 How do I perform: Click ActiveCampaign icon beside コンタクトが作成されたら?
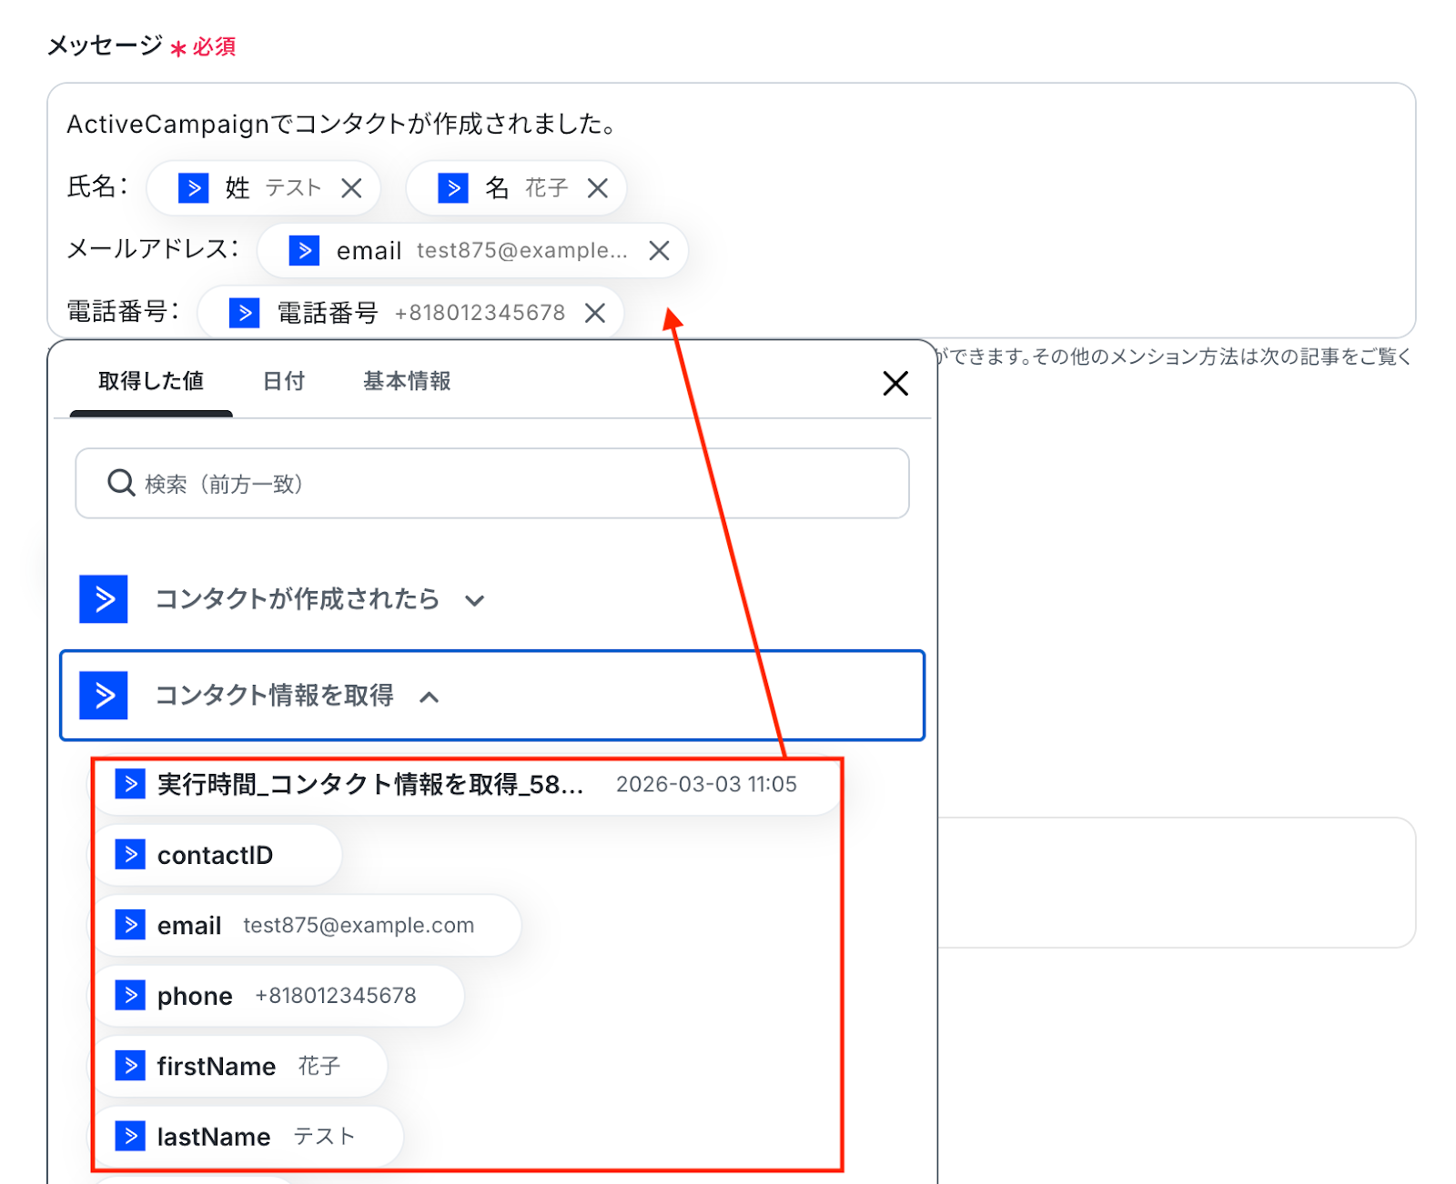tap(104, 599)
